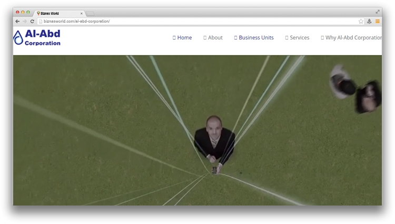Reload the page with the refresh icon

(x=32, y=21)
